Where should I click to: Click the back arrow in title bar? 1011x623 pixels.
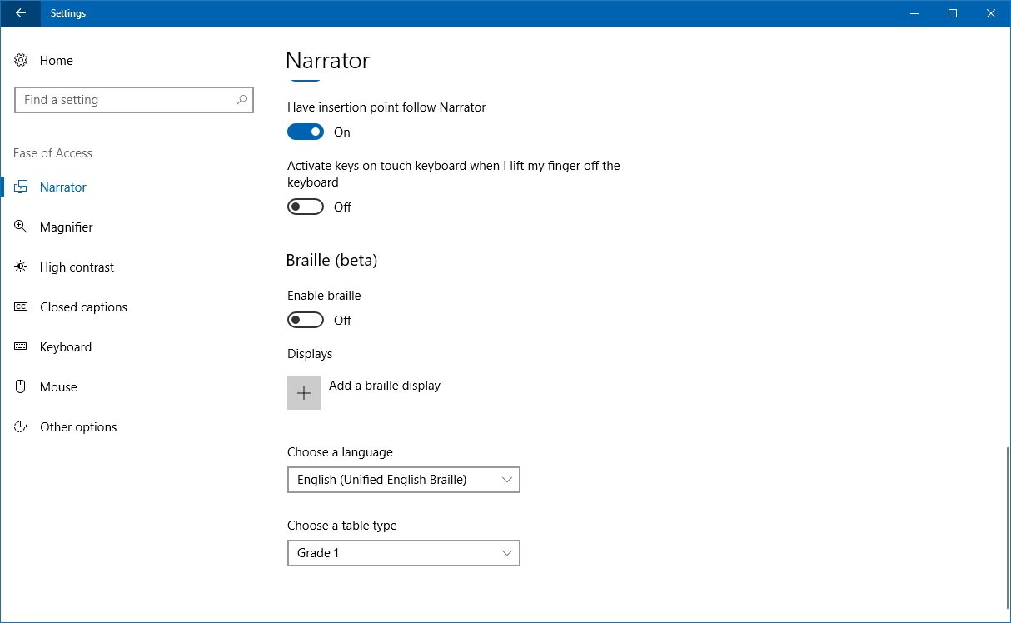(20, 13)
